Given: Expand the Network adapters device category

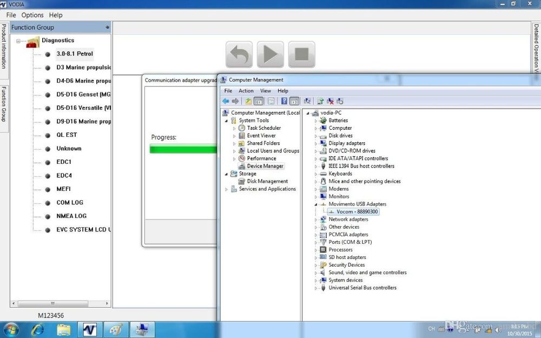Looking at the screenshot, I should click(x=316, y=220).
